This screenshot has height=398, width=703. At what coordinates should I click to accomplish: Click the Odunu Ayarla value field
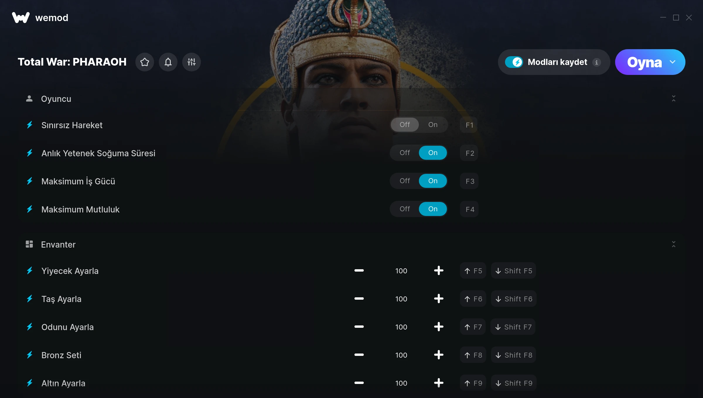pyautogui.click(x=401, y=327)
